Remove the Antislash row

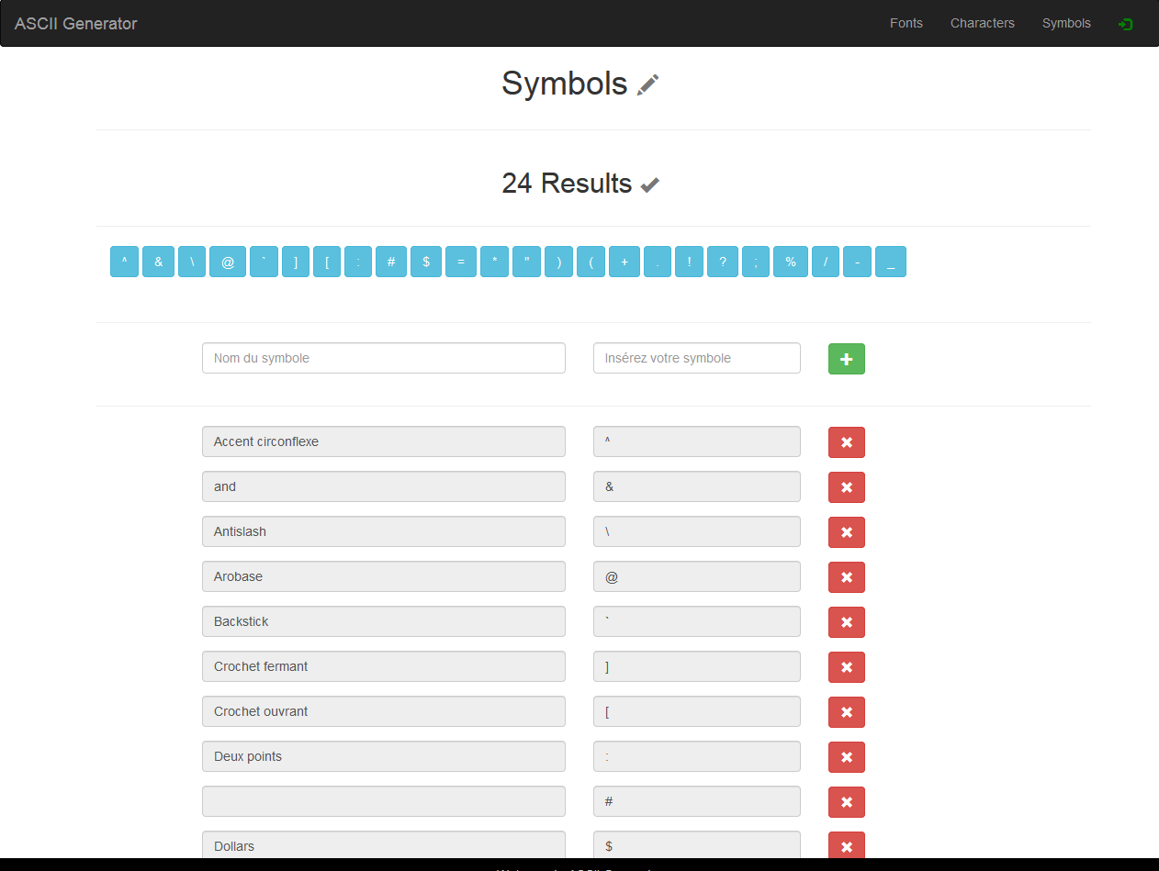click(847, 532)
